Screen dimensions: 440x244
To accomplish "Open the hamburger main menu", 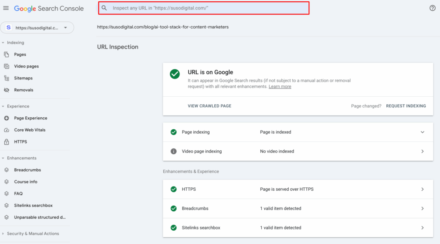I will pos(6,8).
